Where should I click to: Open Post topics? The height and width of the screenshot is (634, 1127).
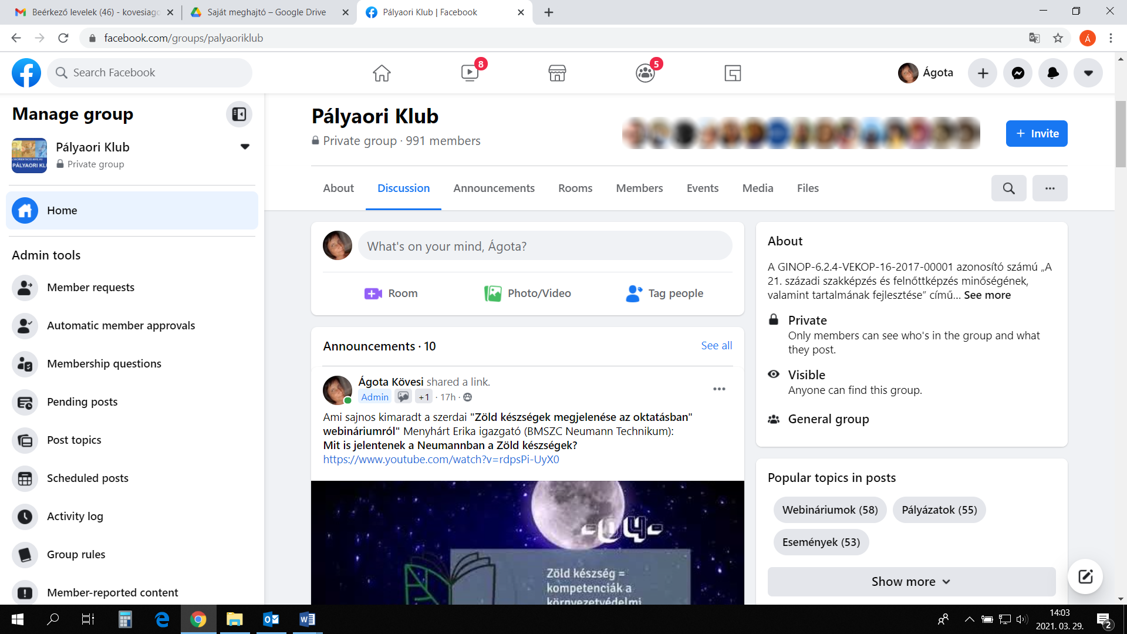pyautogui.click(x=132, y=440)
